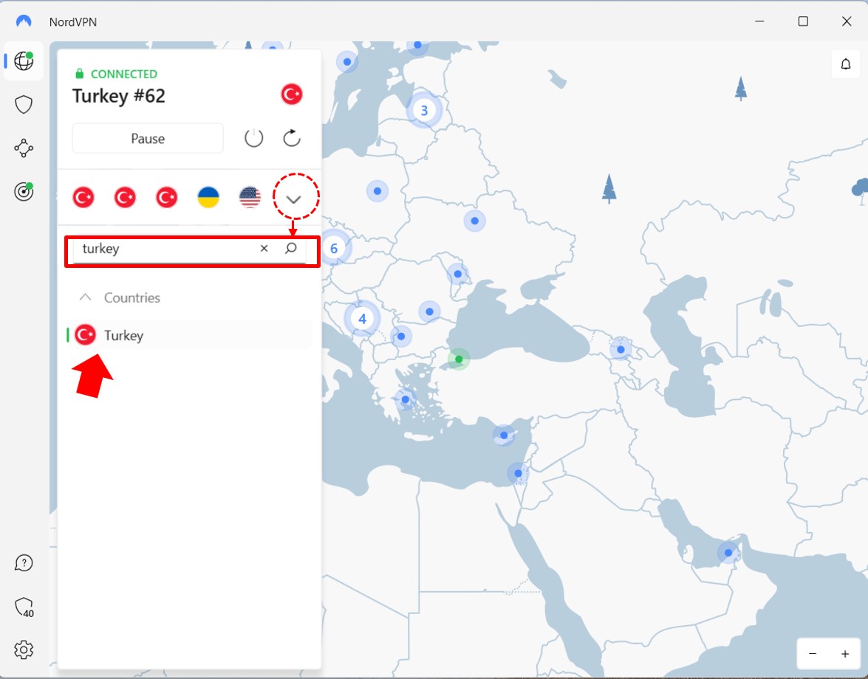
Task: Select the Ukraine flag recent connection
Action: click(208, 197)
